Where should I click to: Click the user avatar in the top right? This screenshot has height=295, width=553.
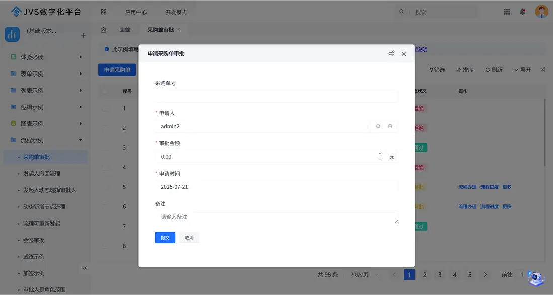pyautogui.click(x=541, y=11)
